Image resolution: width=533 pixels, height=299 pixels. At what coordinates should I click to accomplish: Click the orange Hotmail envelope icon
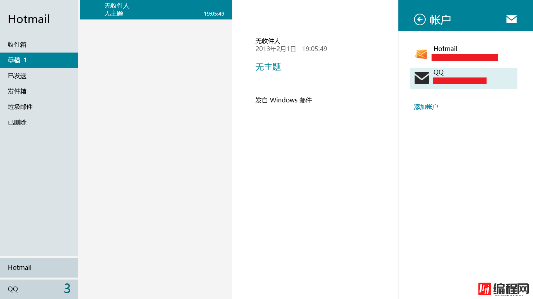421,55
